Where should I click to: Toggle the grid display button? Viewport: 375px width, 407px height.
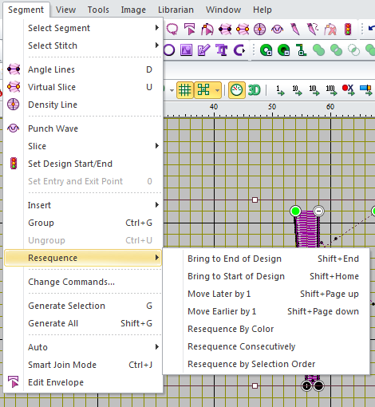tap(185, 90)
